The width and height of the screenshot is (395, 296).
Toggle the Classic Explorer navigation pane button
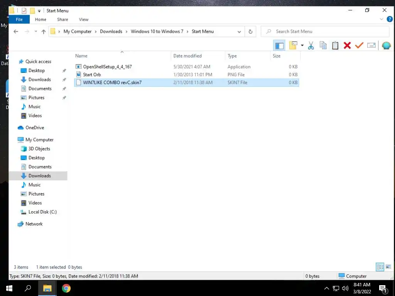(279, 45)
